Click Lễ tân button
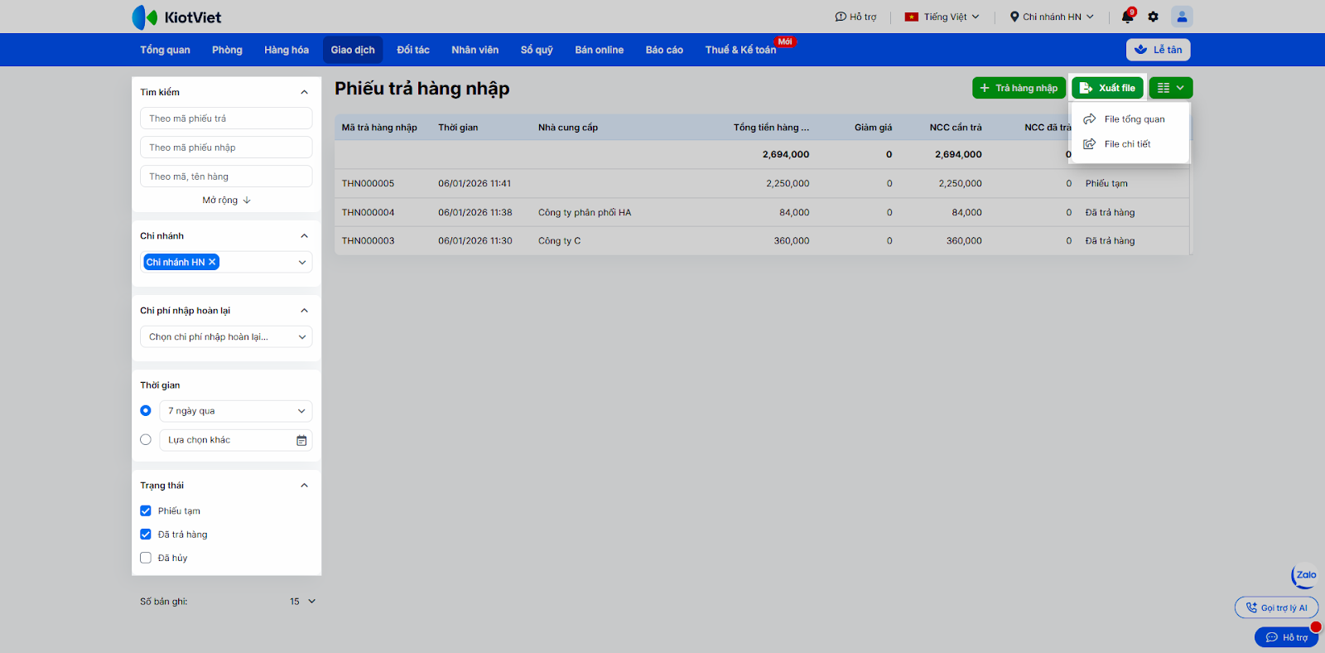The height and width of the screenshot is (653, 1325). (x=1159, y=50)
